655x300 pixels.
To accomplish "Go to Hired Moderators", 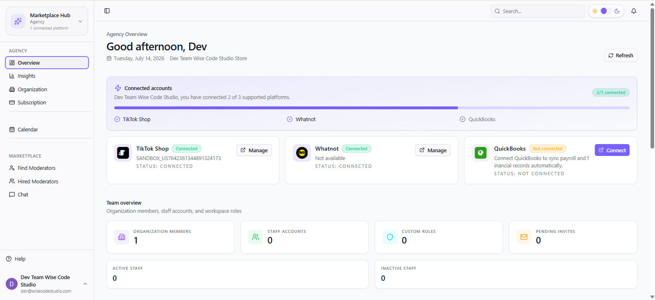I will (x=47, y=181).
